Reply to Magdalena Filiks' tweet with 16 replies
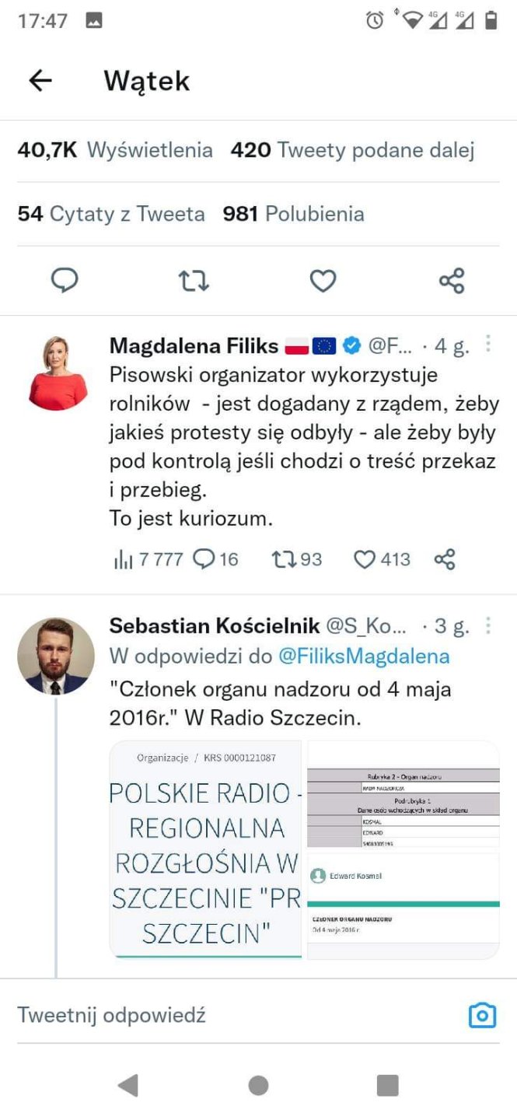Image resolution: width=517 pixels, height=1120 pixels. [x=215, y=559]
